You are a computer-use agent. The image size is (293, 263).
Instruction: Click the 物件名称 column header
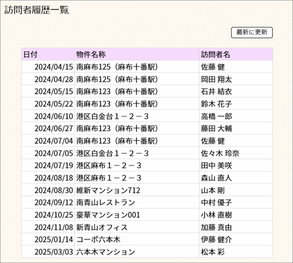[x=137, y=54]
